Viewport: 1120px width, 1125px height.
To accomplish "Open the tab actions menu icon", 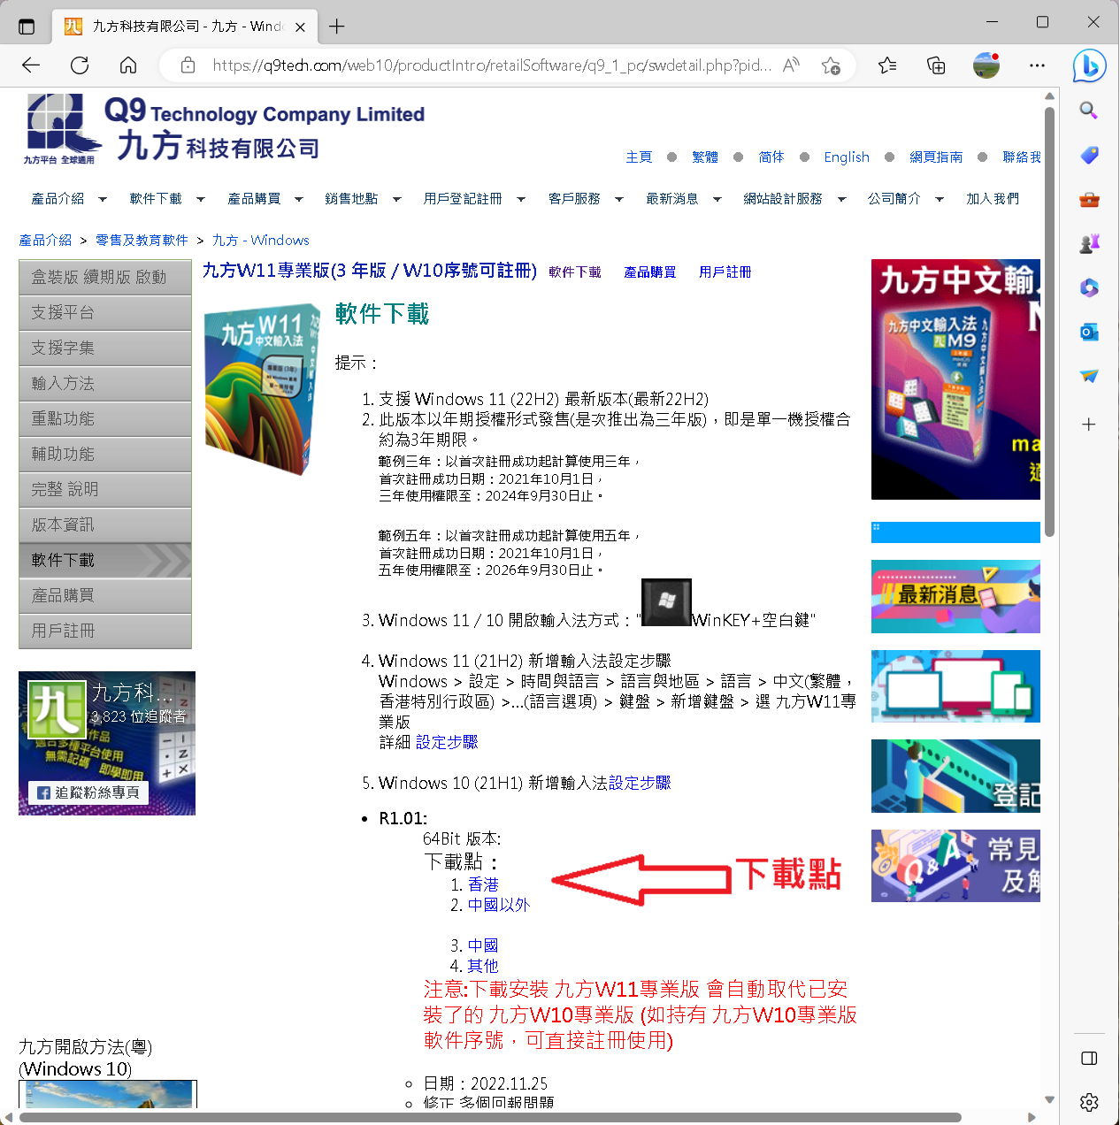I will pos(27,27).
